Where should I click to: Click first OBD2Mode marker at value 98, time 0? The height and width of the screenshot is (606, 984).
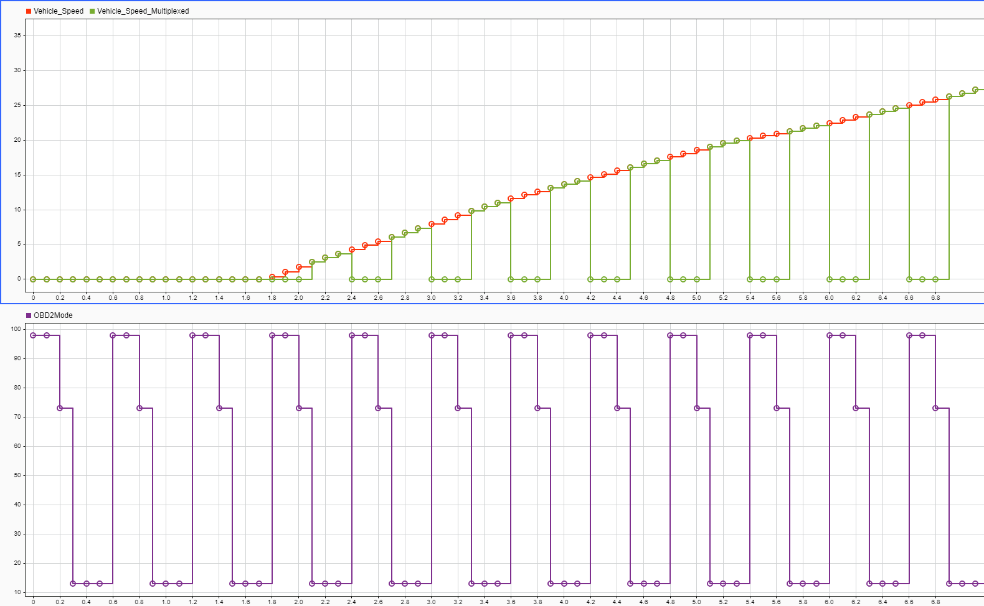click(33, 335)
